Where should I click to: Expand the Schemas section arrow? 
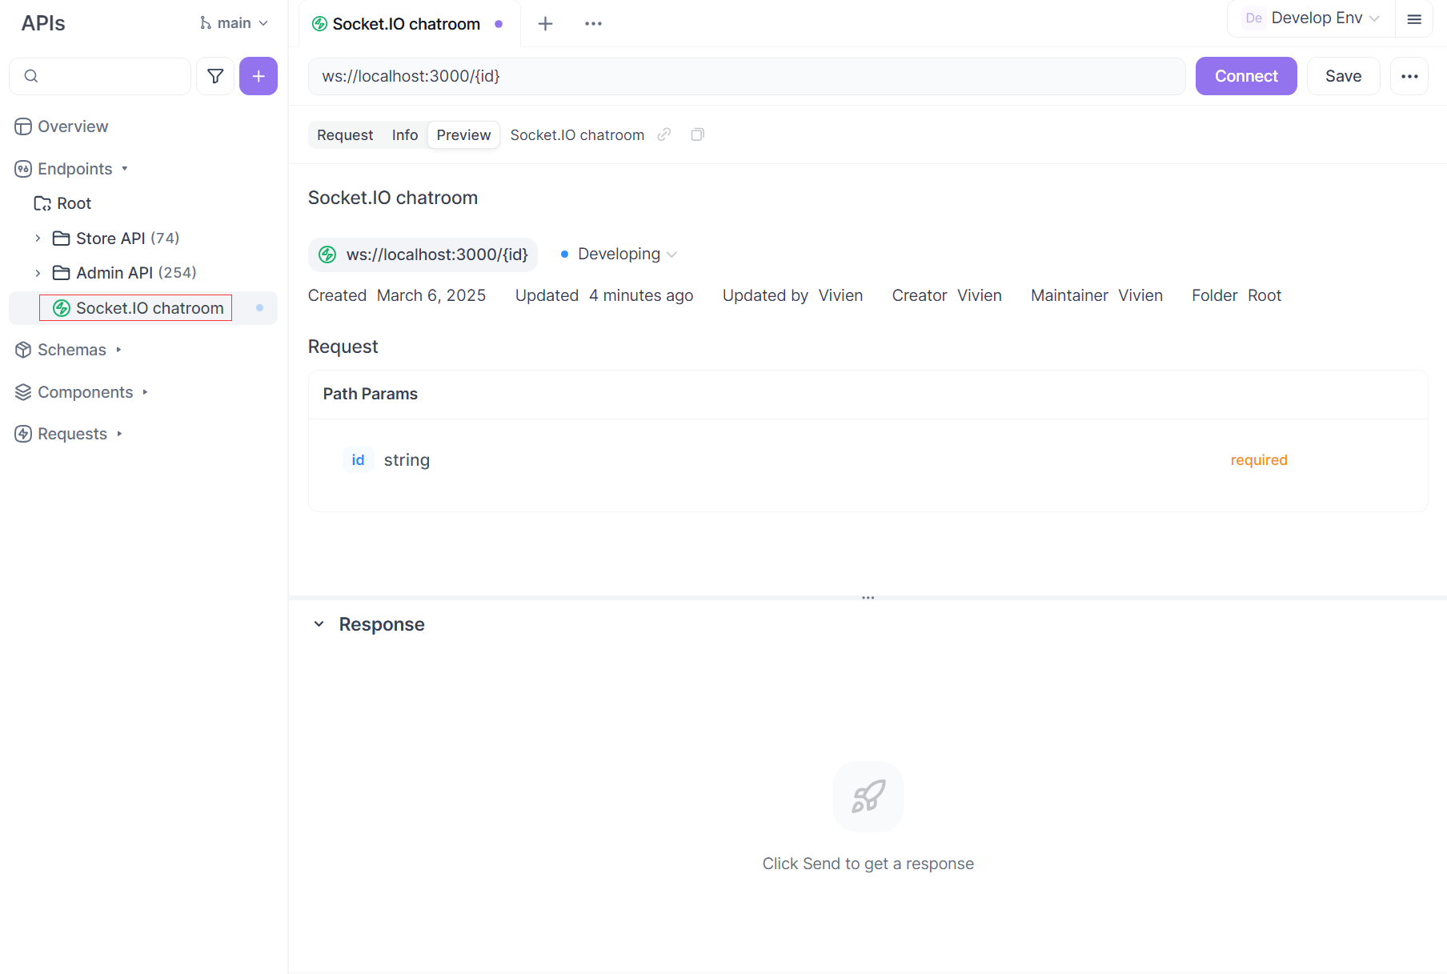pos(118,350)
